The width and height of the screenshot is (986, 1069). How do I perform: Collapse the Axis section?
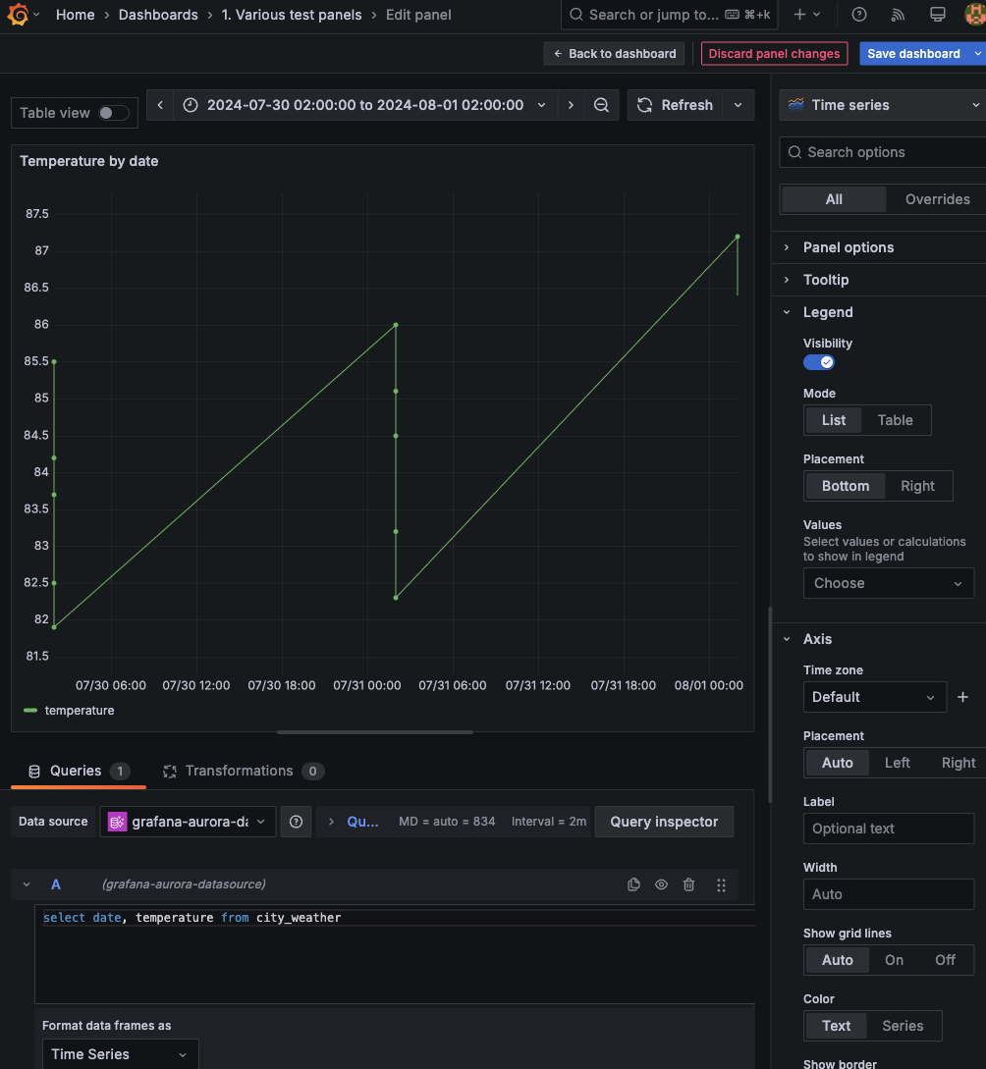817,639
